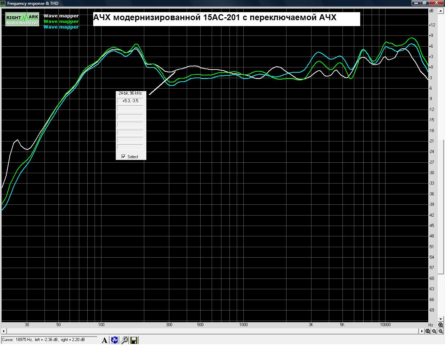
Task: Click the graph title 'АЧХ модернизированной 15АС-201'
Action: [167, 17]
